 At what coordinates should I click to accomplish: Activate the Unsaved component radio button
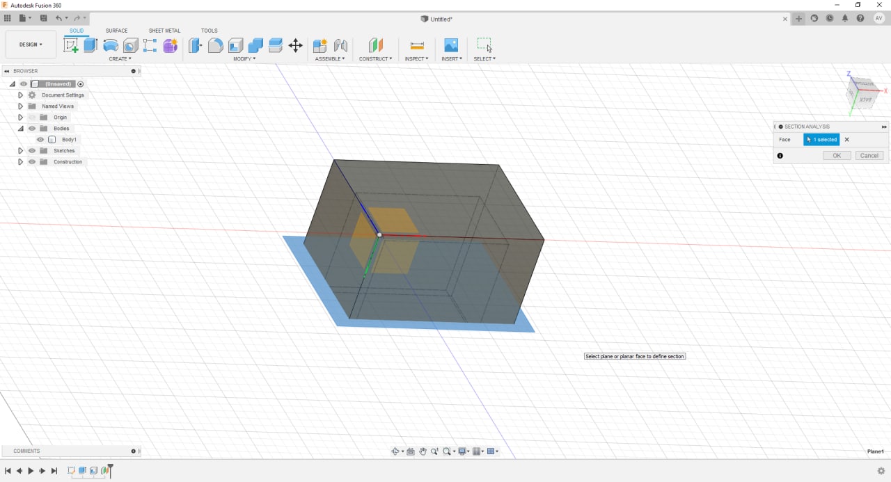pos(81,84)
